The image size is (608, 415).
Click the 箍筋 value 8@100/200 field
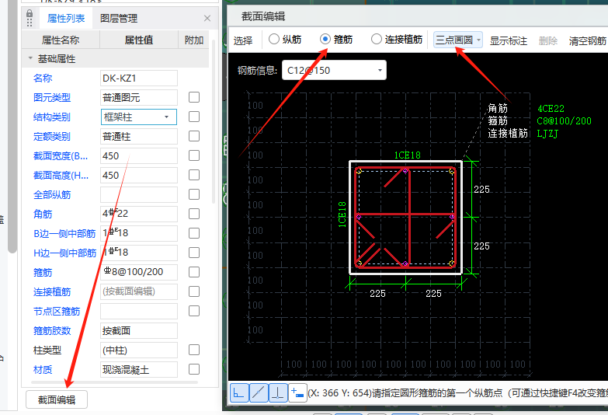point(139,272)
